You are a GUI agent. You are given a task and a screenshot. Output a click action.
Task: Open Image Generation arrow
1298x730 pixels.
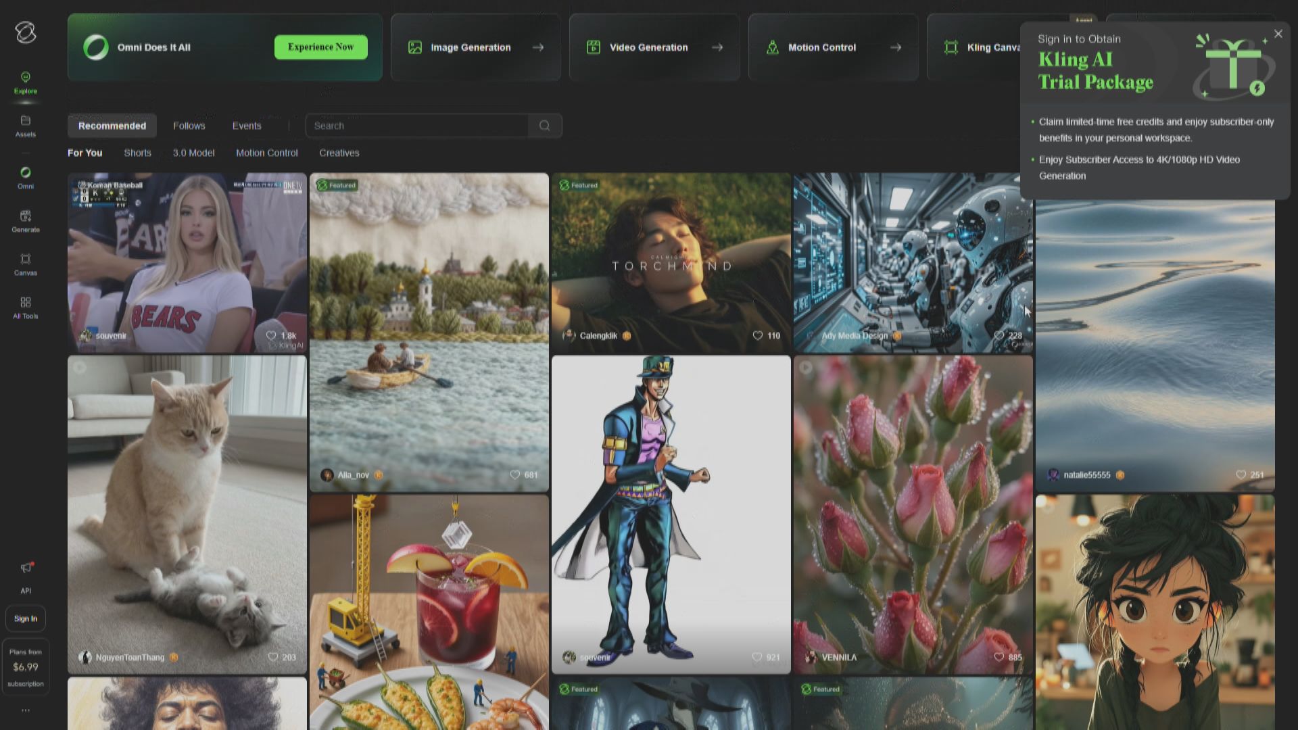tap(538, 47)
